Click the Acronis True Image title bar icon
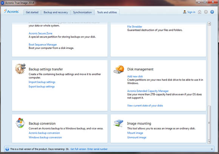Viewport: 219px width, 154px height. (2, 3)
